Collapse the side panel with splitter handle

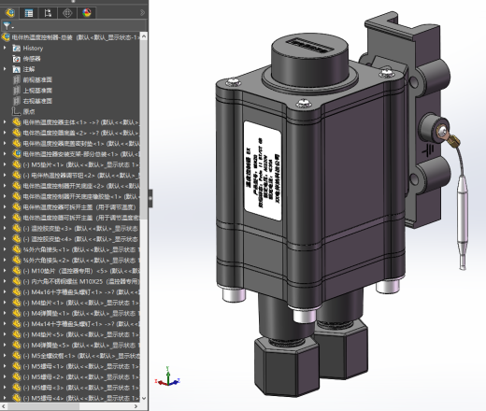[x=150, y=198]
